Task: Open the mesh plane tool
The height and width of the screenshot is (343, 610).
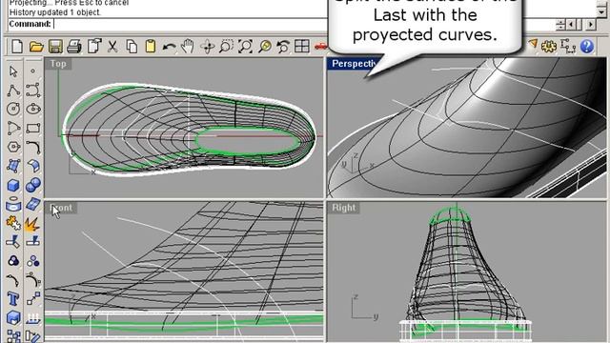Action: point(33,204)
